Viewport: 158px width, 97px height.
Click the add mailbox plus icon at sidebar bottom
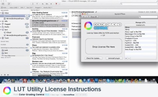[x=2, y=75]
